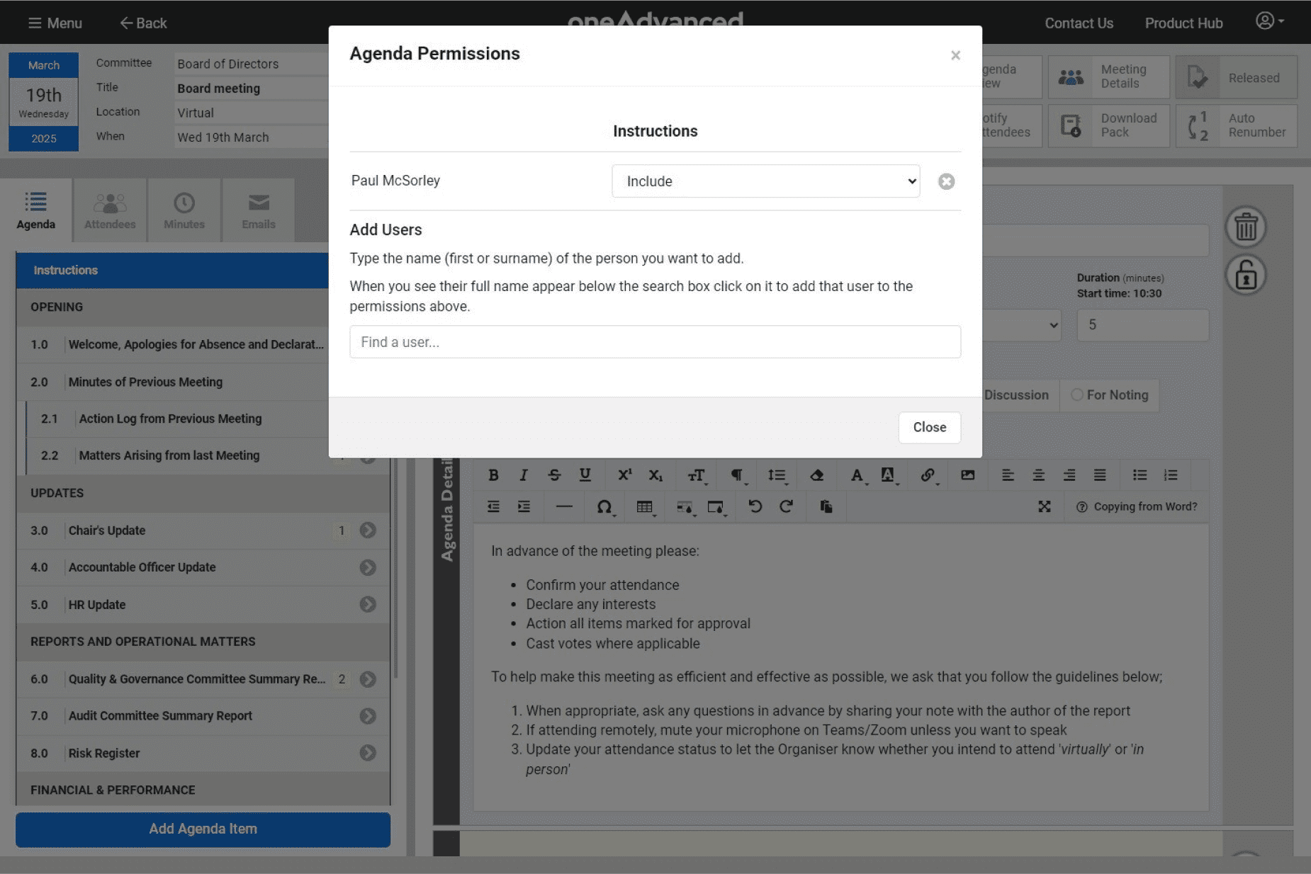The width and height of the screenshot is (1311, 874).
Task: Open the Minutes tab
Action: [x=184, y=210]
